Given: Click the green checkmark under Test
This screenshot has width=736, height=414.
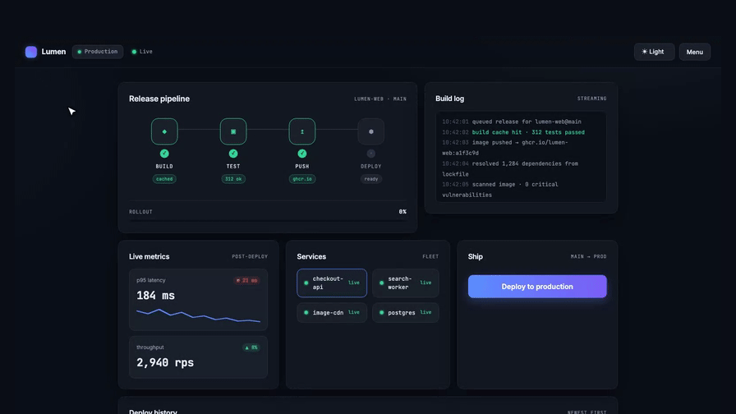Looking at the screenshot, I should coord(233,154).
